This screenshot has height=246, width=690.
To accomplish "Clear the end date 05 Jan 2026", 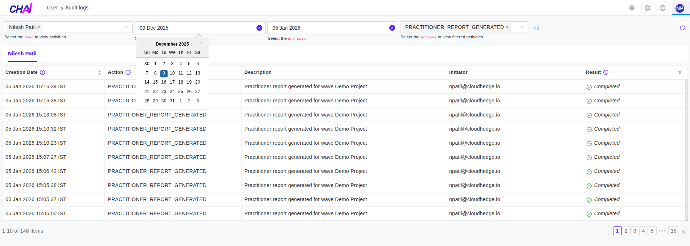I will [x=392, y=28].
